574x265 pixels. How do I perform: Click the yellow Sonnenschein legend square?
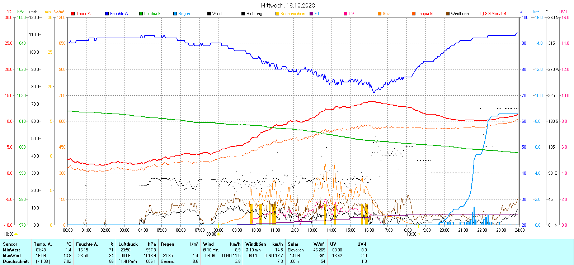click(x=277, y=14)
